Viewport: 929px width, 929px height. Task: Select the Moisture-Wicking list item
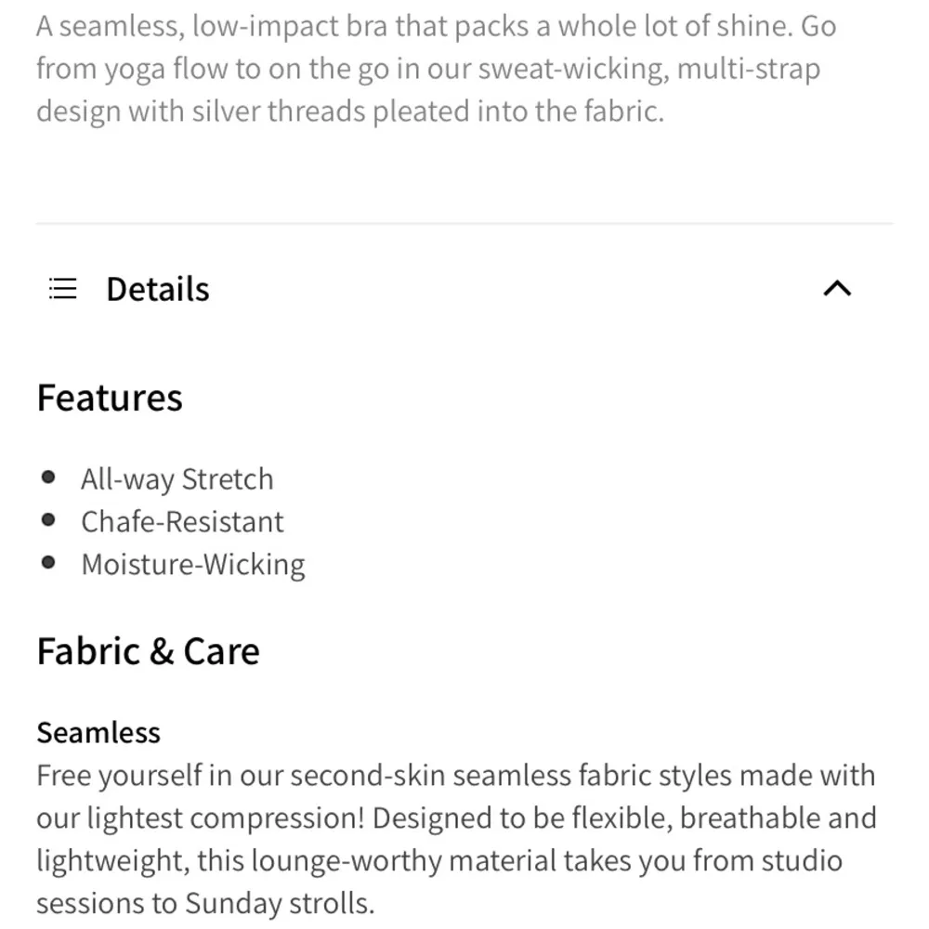click(x=193, y=563)
